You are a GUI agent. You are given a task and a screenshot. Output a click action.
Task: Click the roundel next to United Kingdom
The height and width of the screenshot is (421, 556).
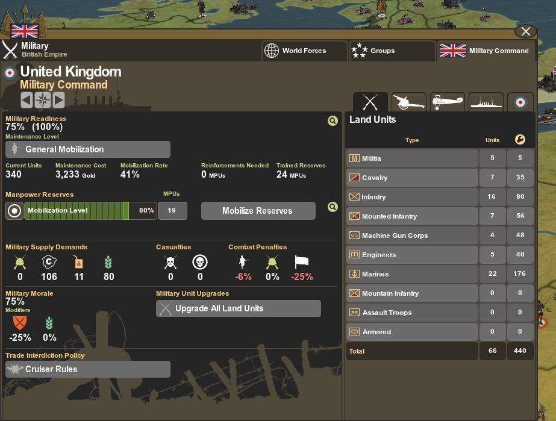coord(10,73)
